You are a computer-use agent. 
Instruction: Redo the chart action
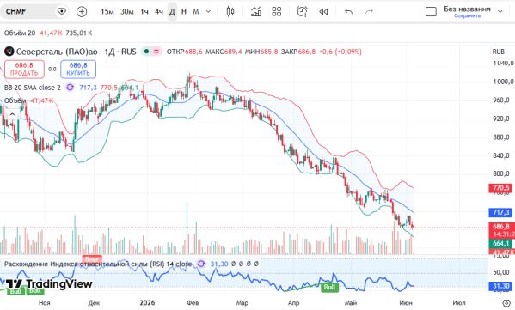pyautogui.click(x=369, y=12)
